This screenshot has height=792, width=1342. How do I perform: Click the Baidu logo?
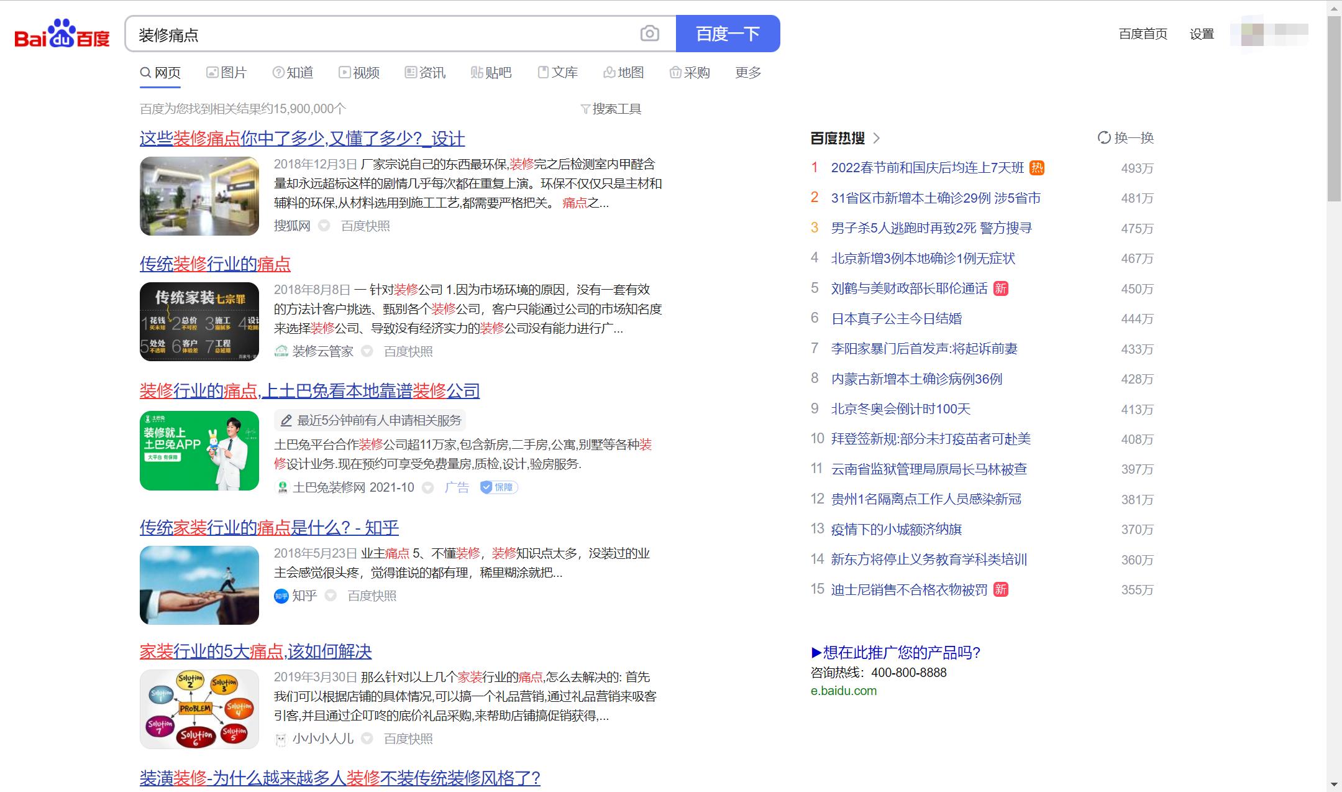click(x=62, y=34)
